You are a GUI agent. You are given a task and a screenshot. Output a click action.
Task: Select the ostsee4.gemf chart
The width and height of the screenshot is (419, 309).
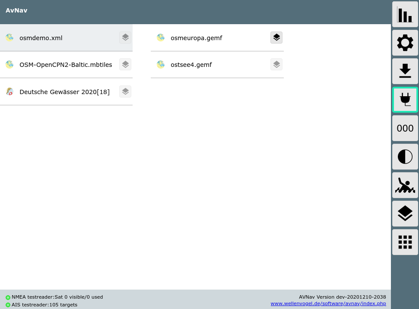coord(217,65)
